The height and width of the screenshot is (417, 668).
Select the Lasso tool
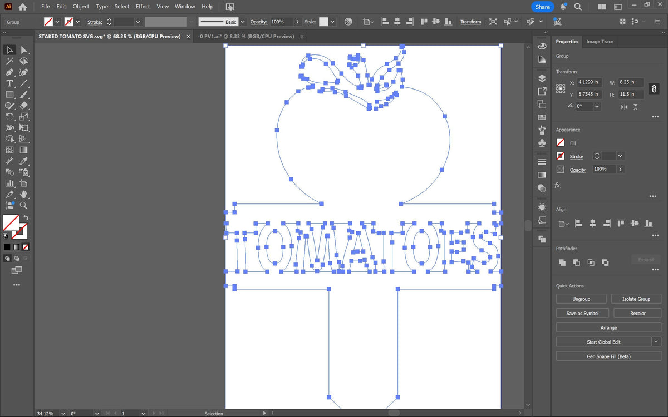point(24,61)
